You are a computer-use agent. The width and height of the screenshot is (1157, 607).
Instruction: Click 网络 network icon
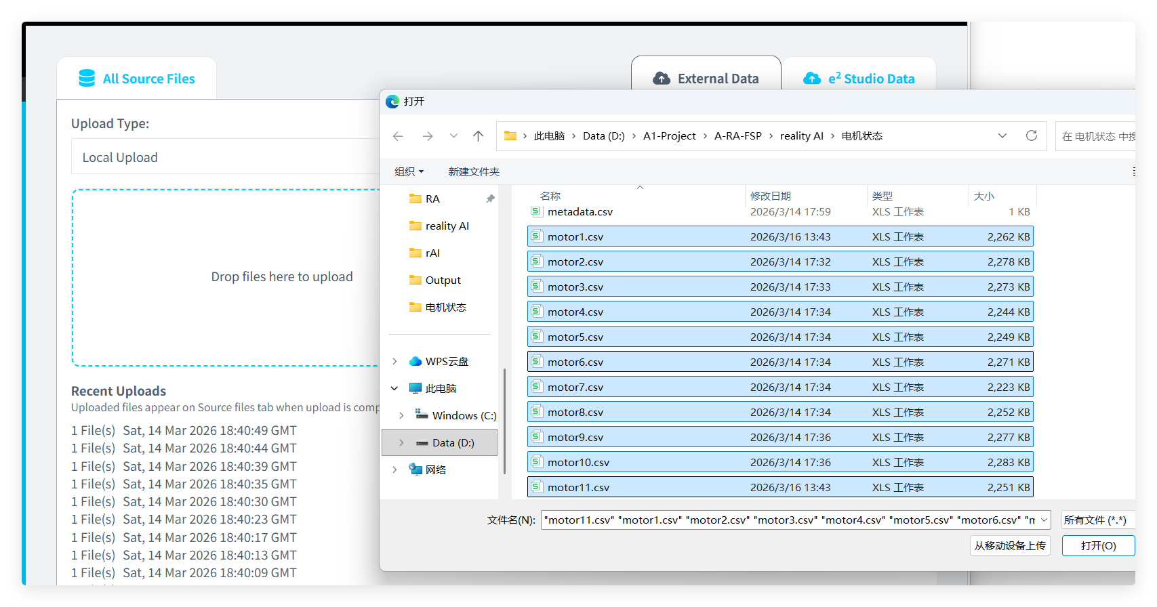(415, 470)
